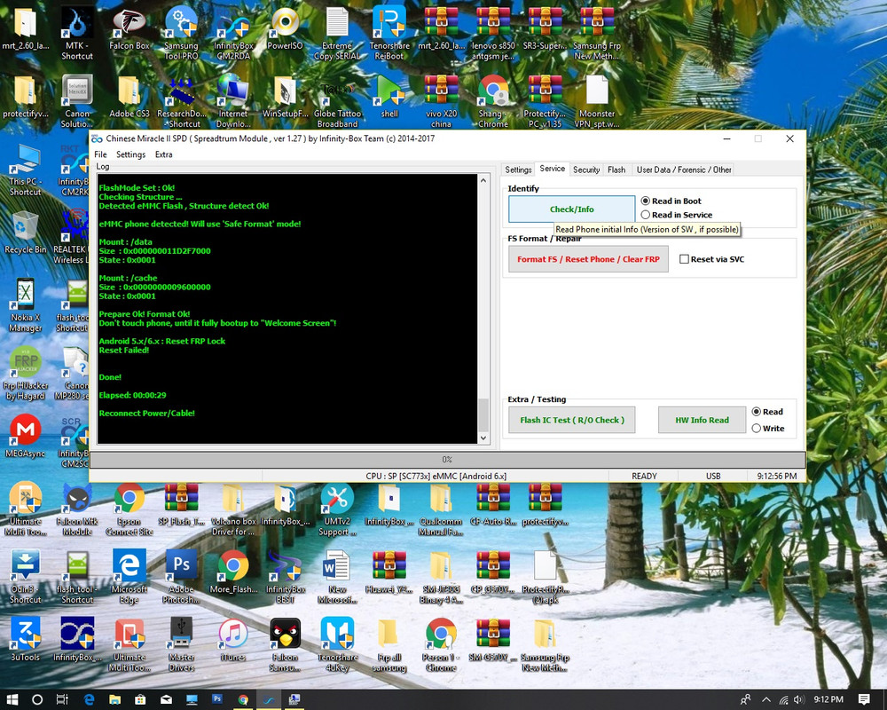Open the Action Center notification icon
Screen dimensions: 887x710
[864, 700]
